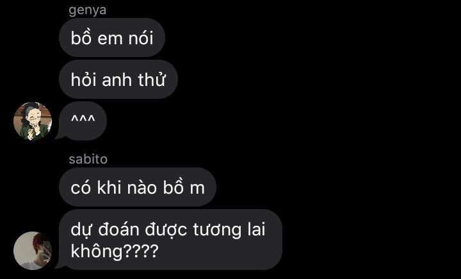Screen dimensions: 461x279
Task: View the red-haired avatar photo thumbnail
Action: [x=33, y=250]
